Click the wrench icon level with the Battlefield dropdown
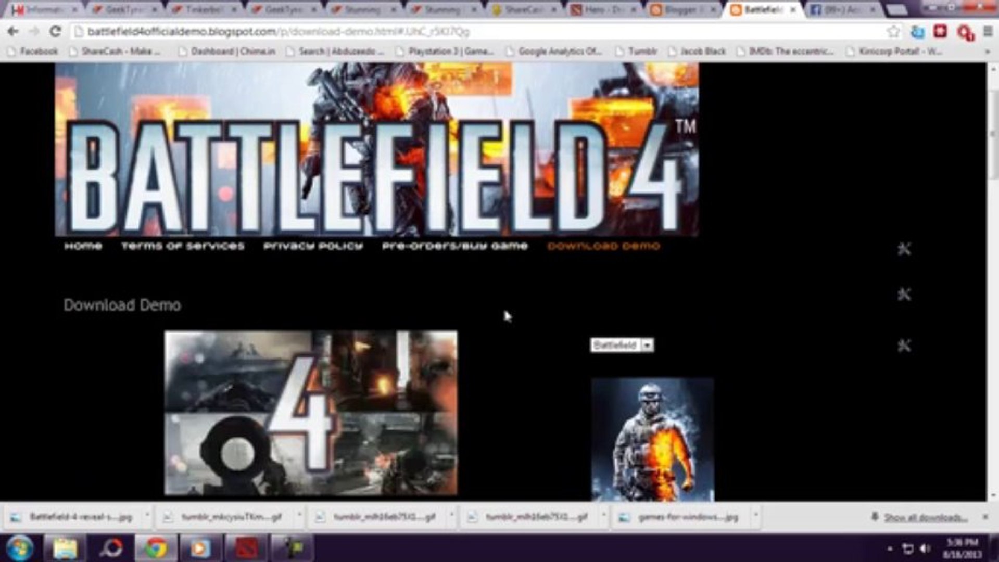 (904, 346)
